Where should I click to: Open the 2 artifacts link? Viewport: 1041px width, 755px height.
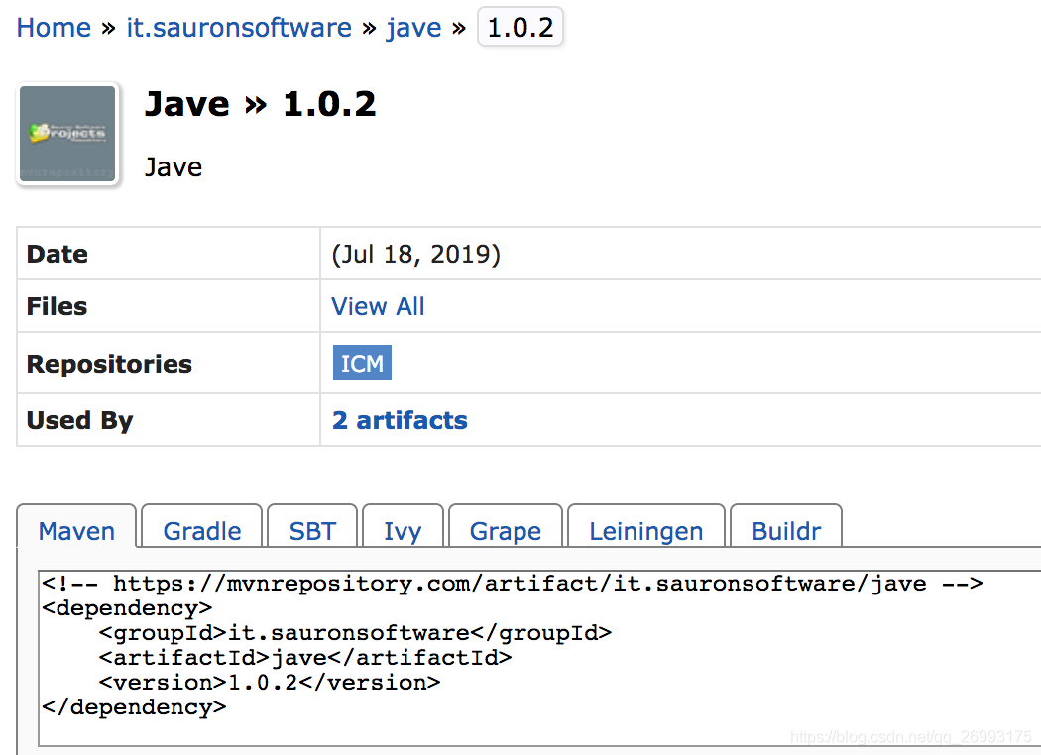pyautogui.click(x=400, y=421)
